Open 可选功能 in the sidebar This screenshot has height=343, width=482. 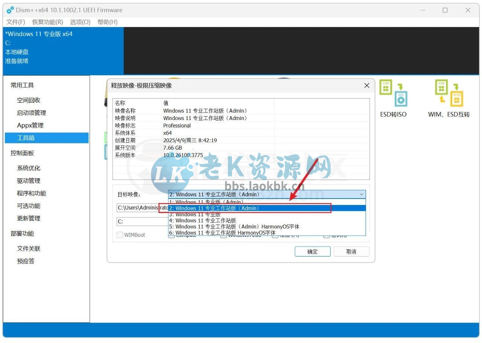point(29,206)
